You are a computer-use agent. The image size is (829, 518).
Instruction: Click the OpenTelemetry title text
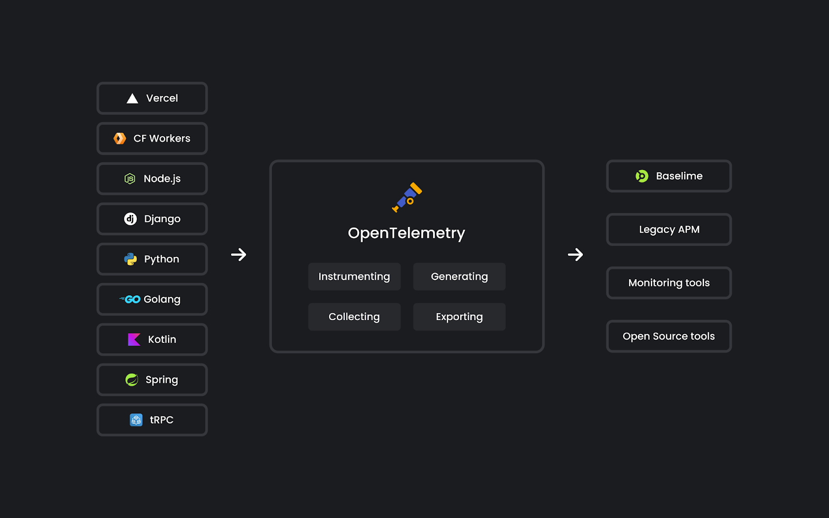coord(407,234)
